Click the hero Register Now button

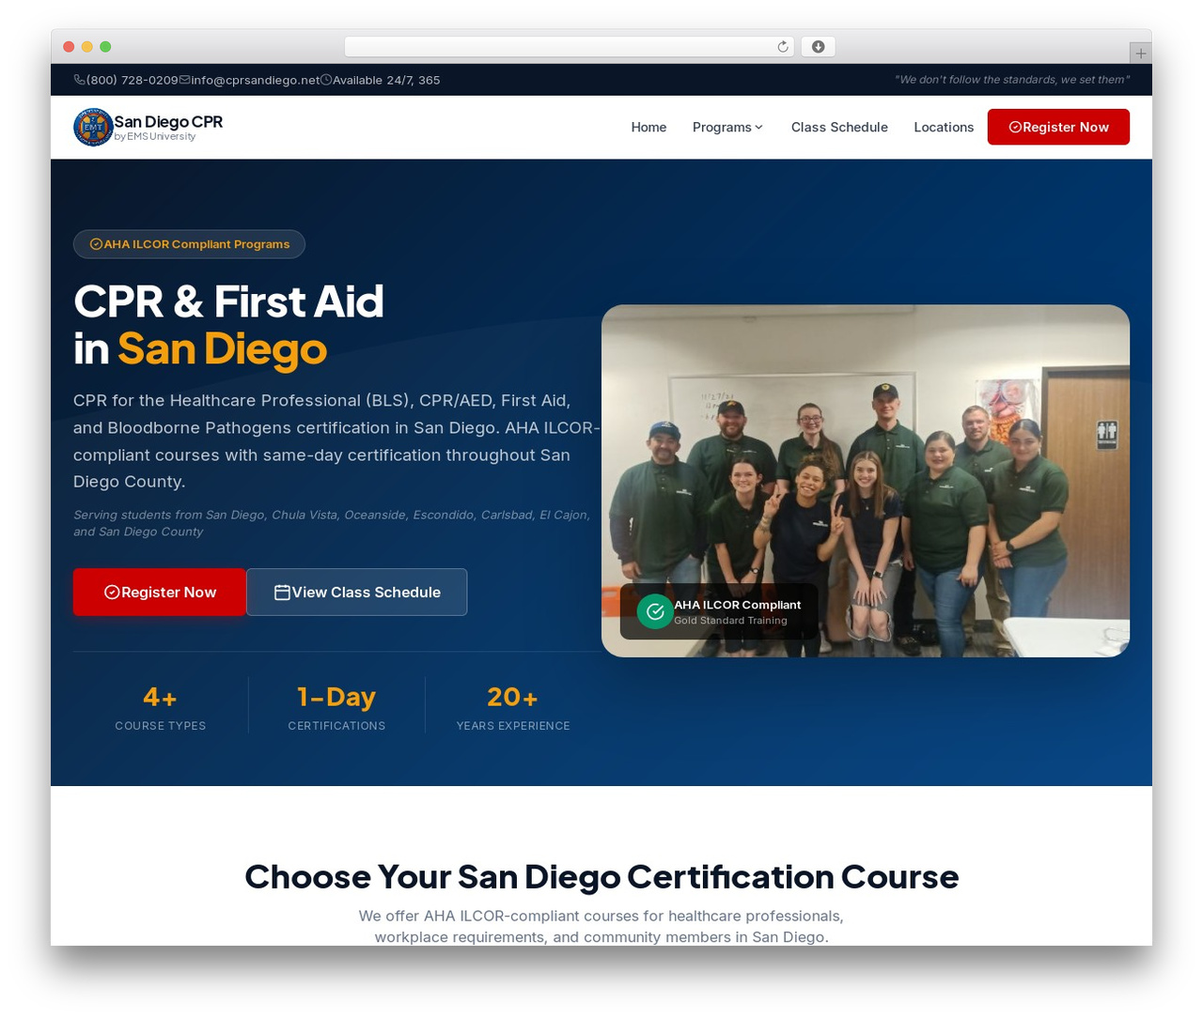[x=160, y=593]
